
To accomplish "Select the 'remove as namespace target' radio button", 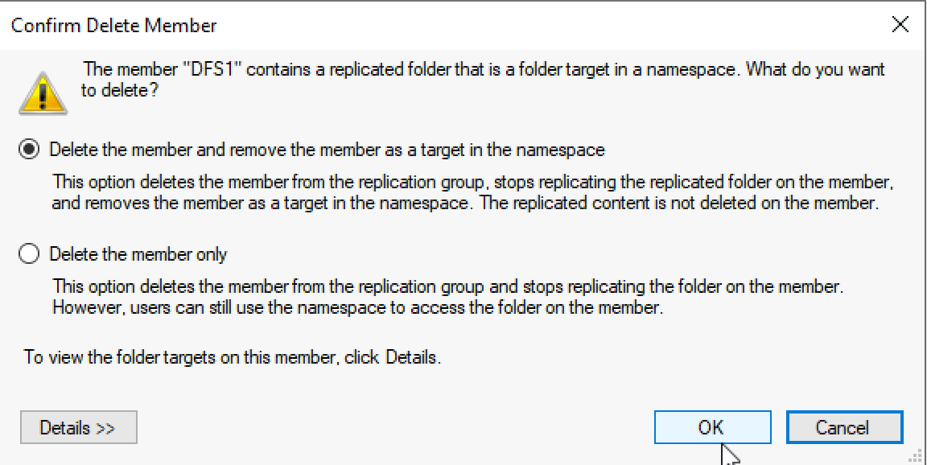I will coord(28,150).
